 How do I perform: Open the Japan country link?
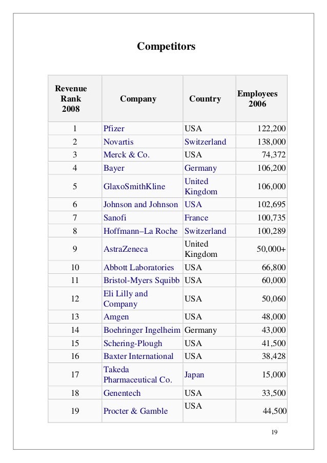pyautogui.click(x=194, y=375)
